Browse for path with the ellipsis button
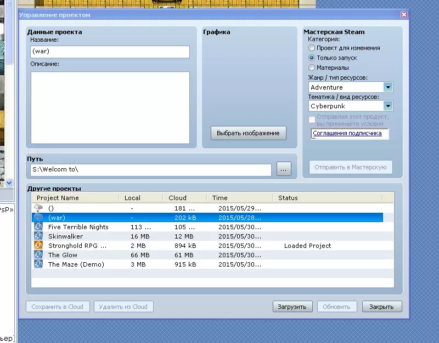 284,170
